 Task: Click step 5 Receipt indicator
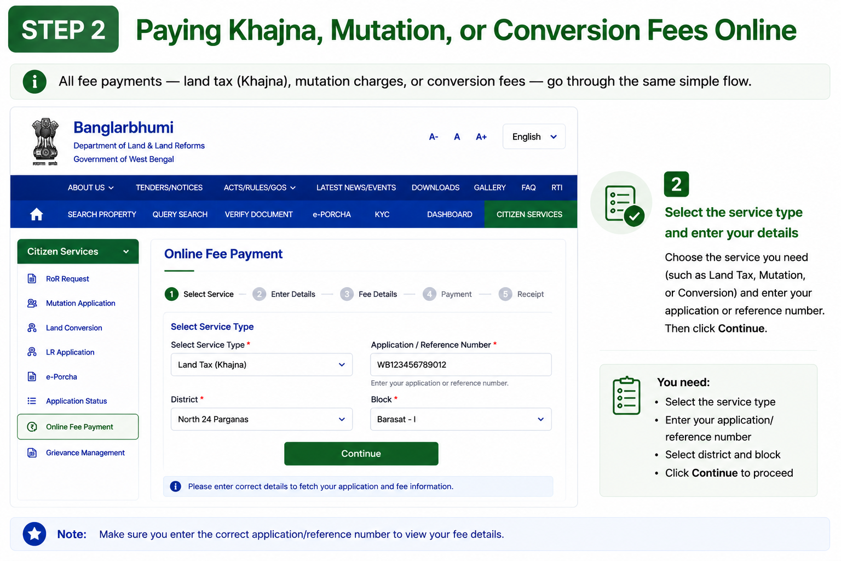point(521,294)
